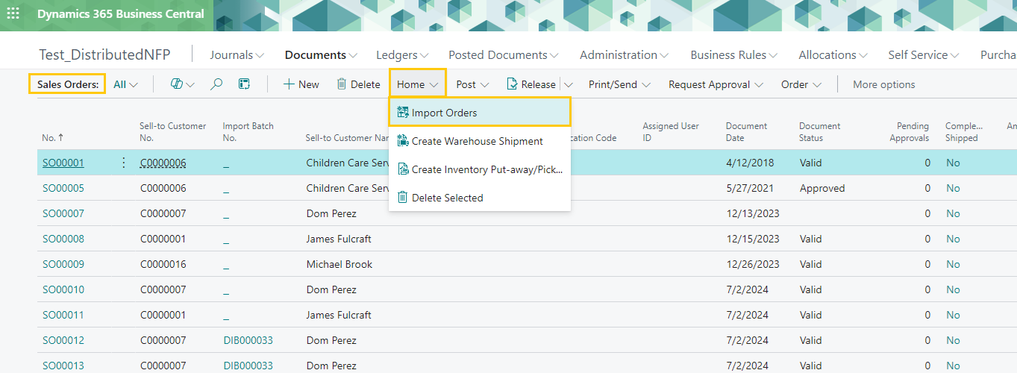Open the Excel share icon dropdown
1017x373 pixels.
coord(182,84)
